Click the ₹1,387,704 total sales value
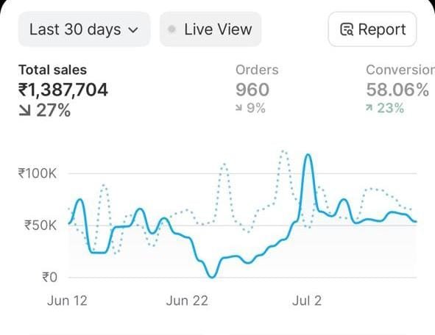Viewport: 435px width, 335px height. [x=63, y=90]
